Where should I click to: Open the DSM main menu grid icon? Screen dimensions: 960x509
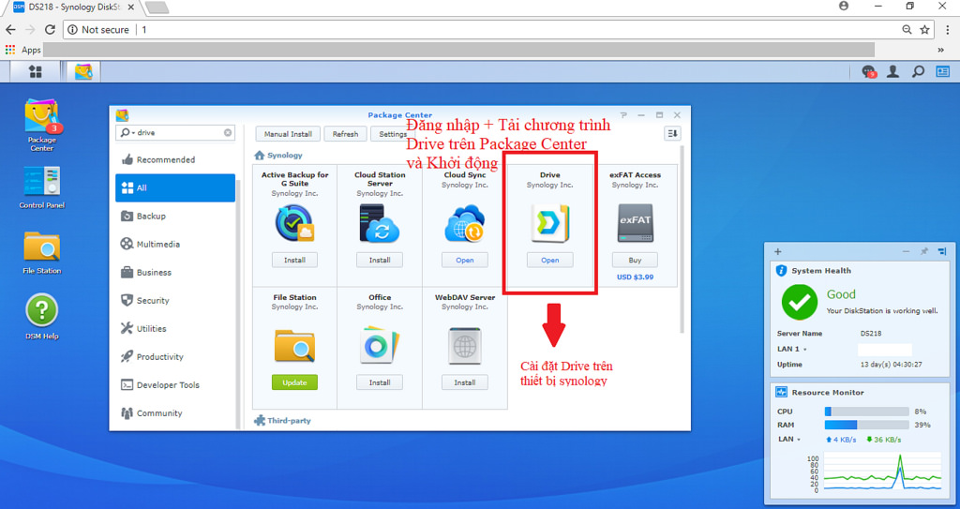coord(36,71)
